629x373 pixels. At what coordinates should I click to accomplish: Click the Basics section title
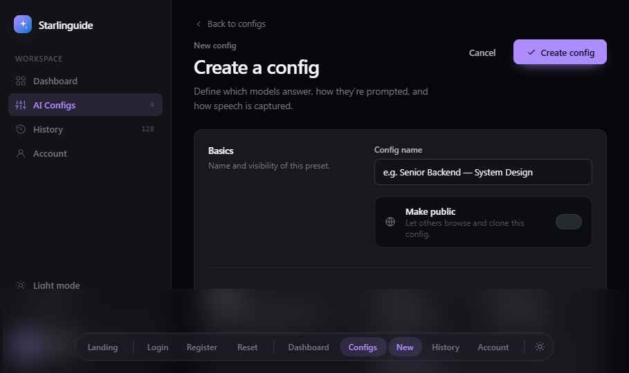coord(221,151)
